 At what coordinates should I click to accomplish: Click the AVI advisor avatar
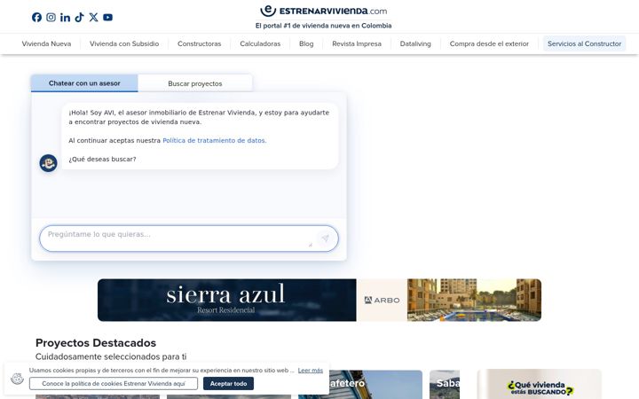coord(48,163)
